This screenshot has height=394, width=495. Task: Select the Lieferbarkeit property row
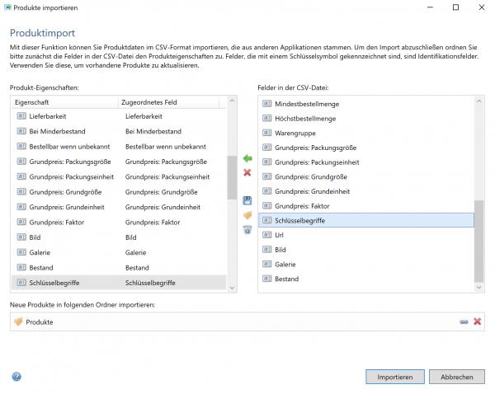(117, 117)
